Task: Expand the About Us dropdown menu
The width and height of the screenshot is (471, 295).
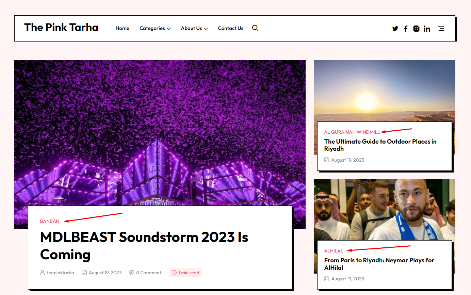Action: click(x=194, y=28)
